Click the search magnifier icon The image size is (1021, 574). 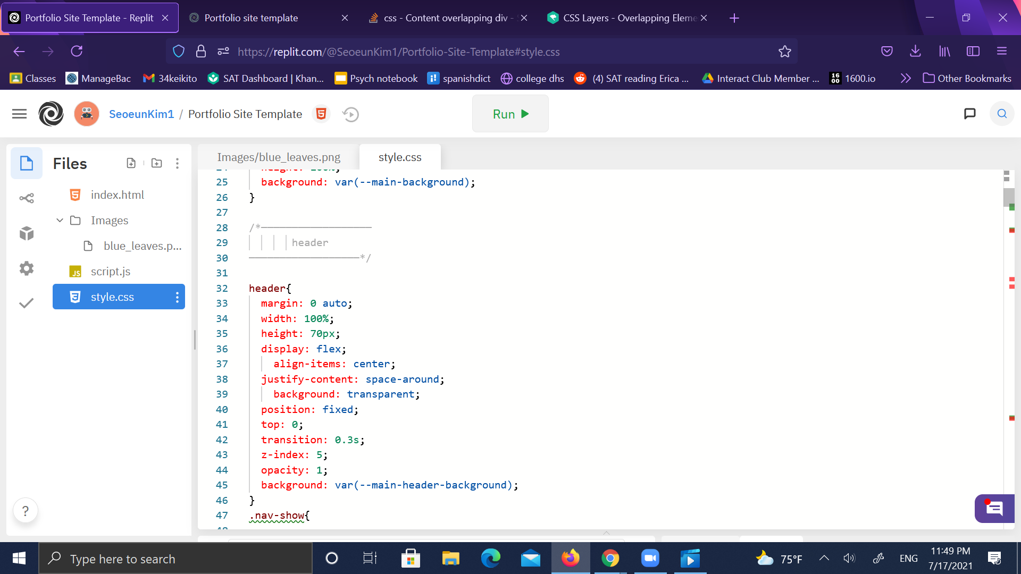point(1002,114)
